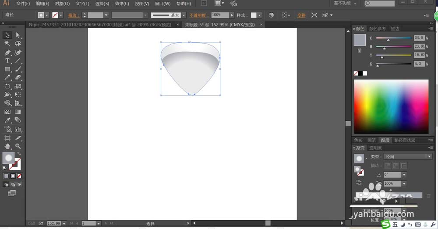Open the 文件(F) menu

coord(23,4)
